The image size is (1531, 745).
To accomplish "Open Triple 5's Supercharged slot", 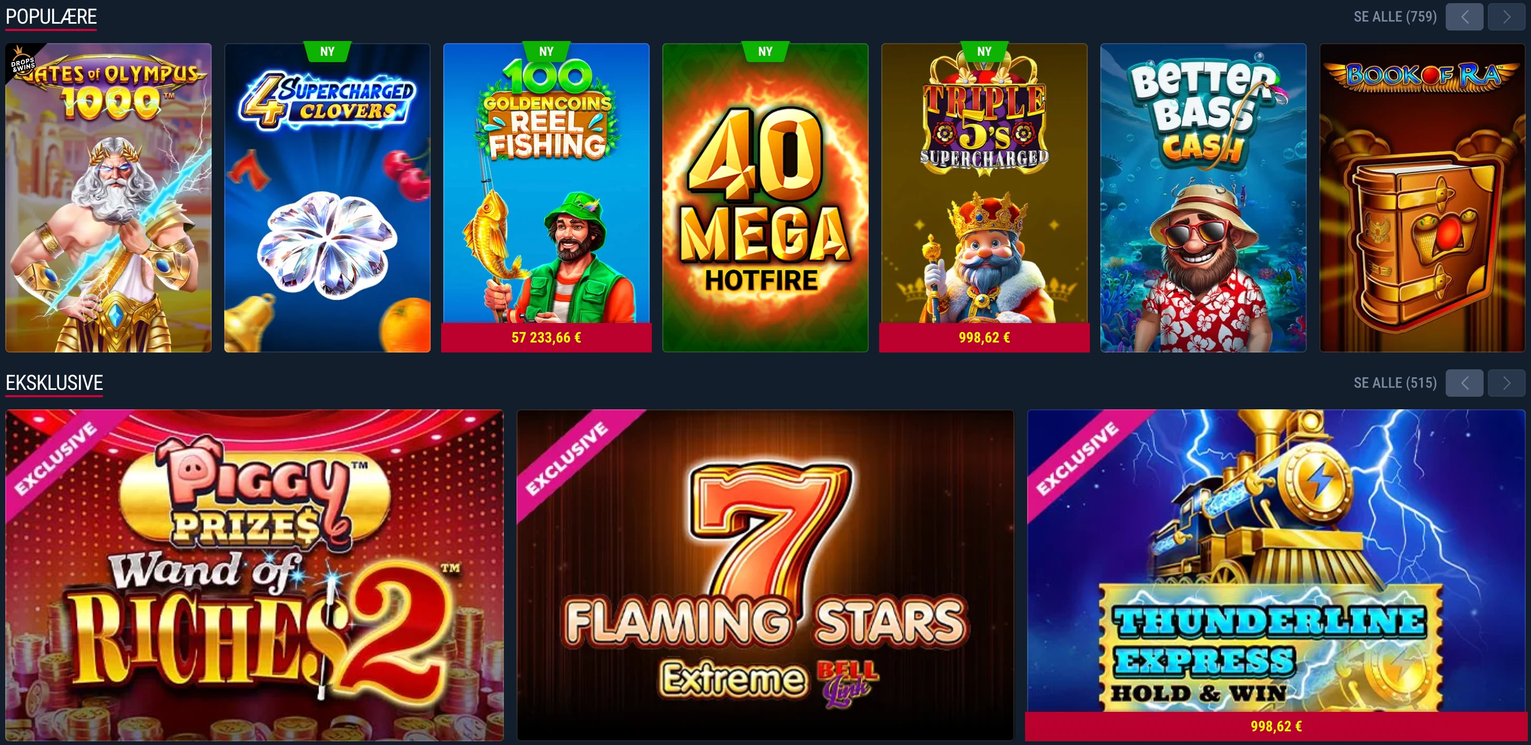I will pos(984,197).
